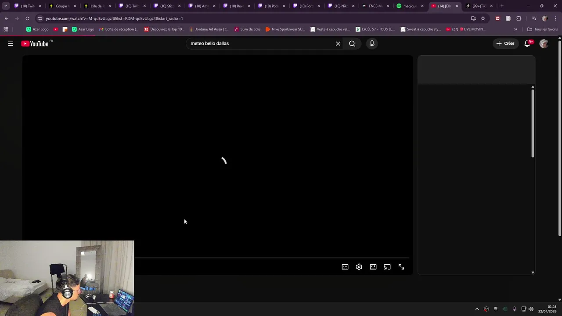Screen dimensions: 562x316
Task: Open YouTube notifications bell
Action: (527, 43)
